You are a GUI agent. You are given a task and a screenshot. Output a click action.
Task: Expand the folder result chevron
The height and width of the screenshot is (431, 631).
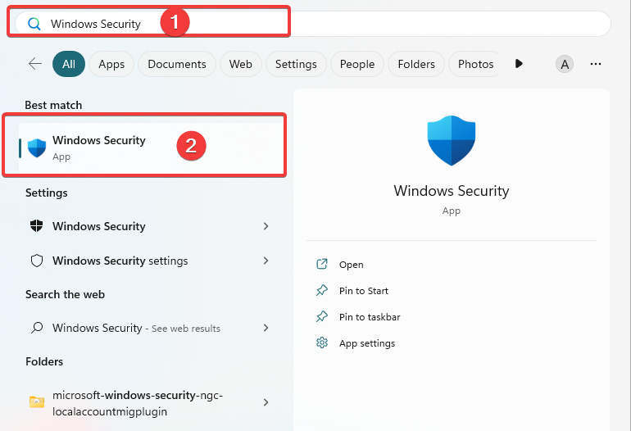pos(266,402)
